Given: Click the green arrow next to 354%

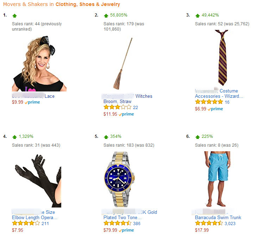Looking at the screenshot, I should pyautogui.click(x=106, y=137).
